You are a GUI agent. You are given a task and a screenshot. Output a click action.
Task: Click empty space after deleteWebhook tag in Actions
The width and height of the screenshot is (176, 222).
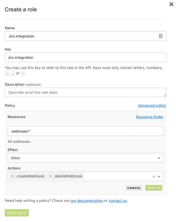[116, 176]
